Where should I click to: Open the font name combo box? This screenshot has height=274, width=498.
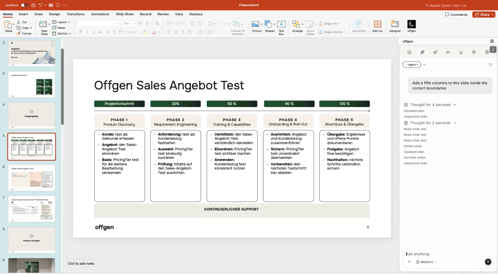pyautogui.click(x=100, y=24)
